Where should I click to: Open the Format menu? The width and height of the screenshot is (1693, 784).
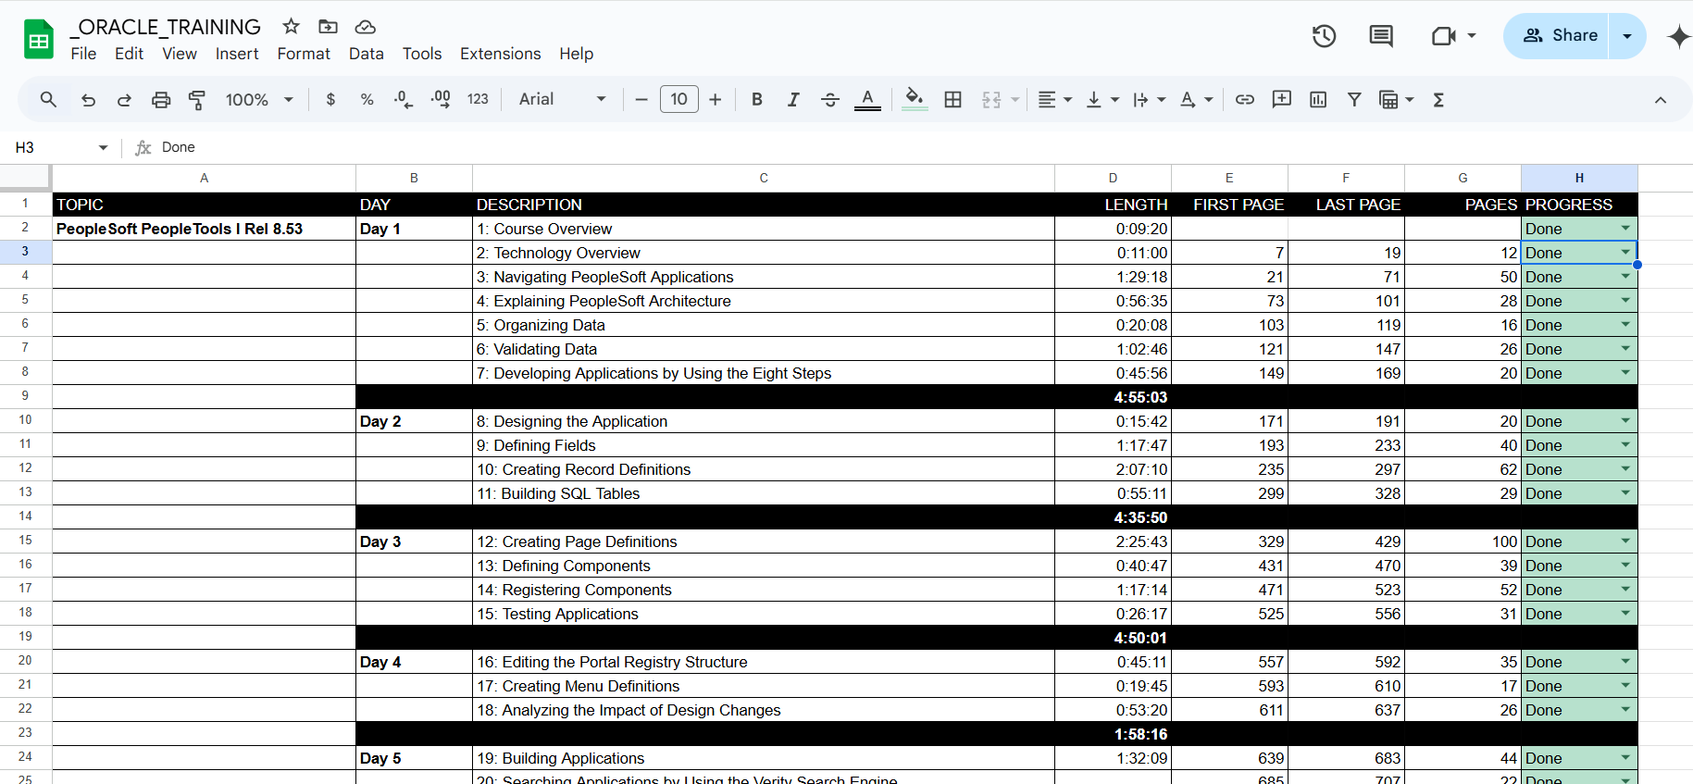304,54
